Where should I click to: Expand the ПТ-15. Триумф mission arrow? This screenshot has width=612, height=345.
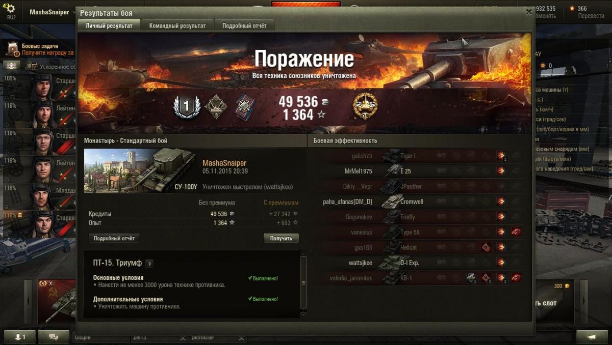click(x=149, y=263)
